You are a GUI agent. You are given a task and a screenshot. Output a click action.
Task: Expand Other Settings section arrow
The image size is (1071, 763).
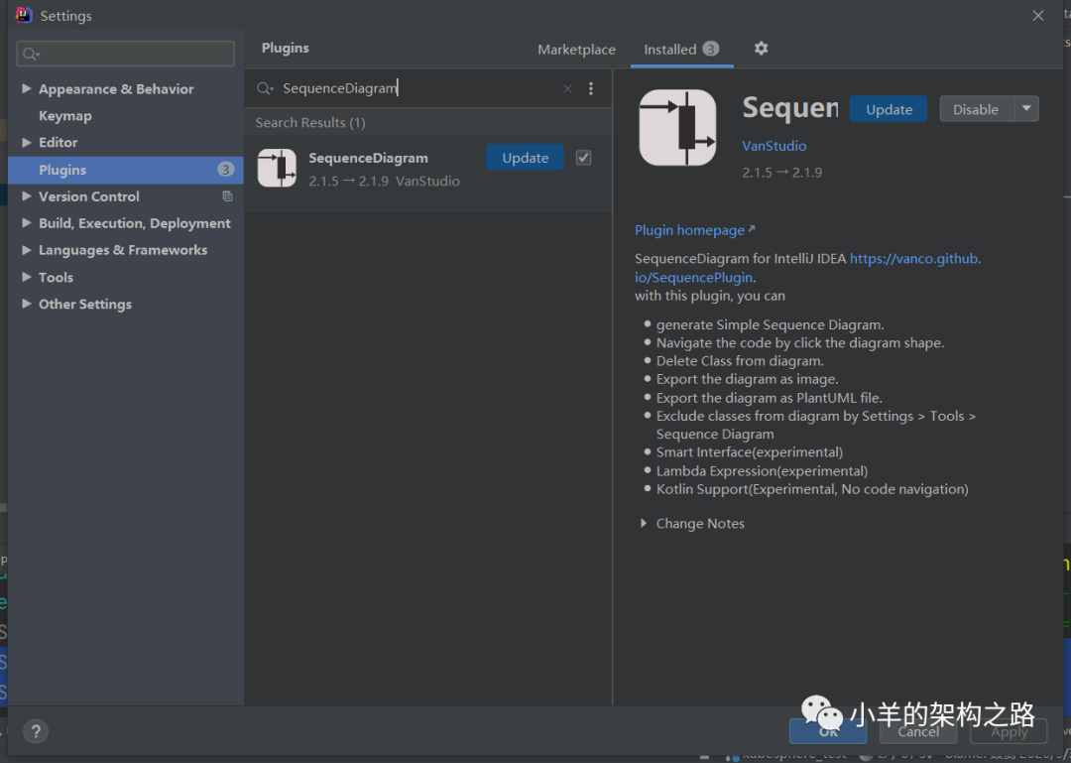coord(27,304)
